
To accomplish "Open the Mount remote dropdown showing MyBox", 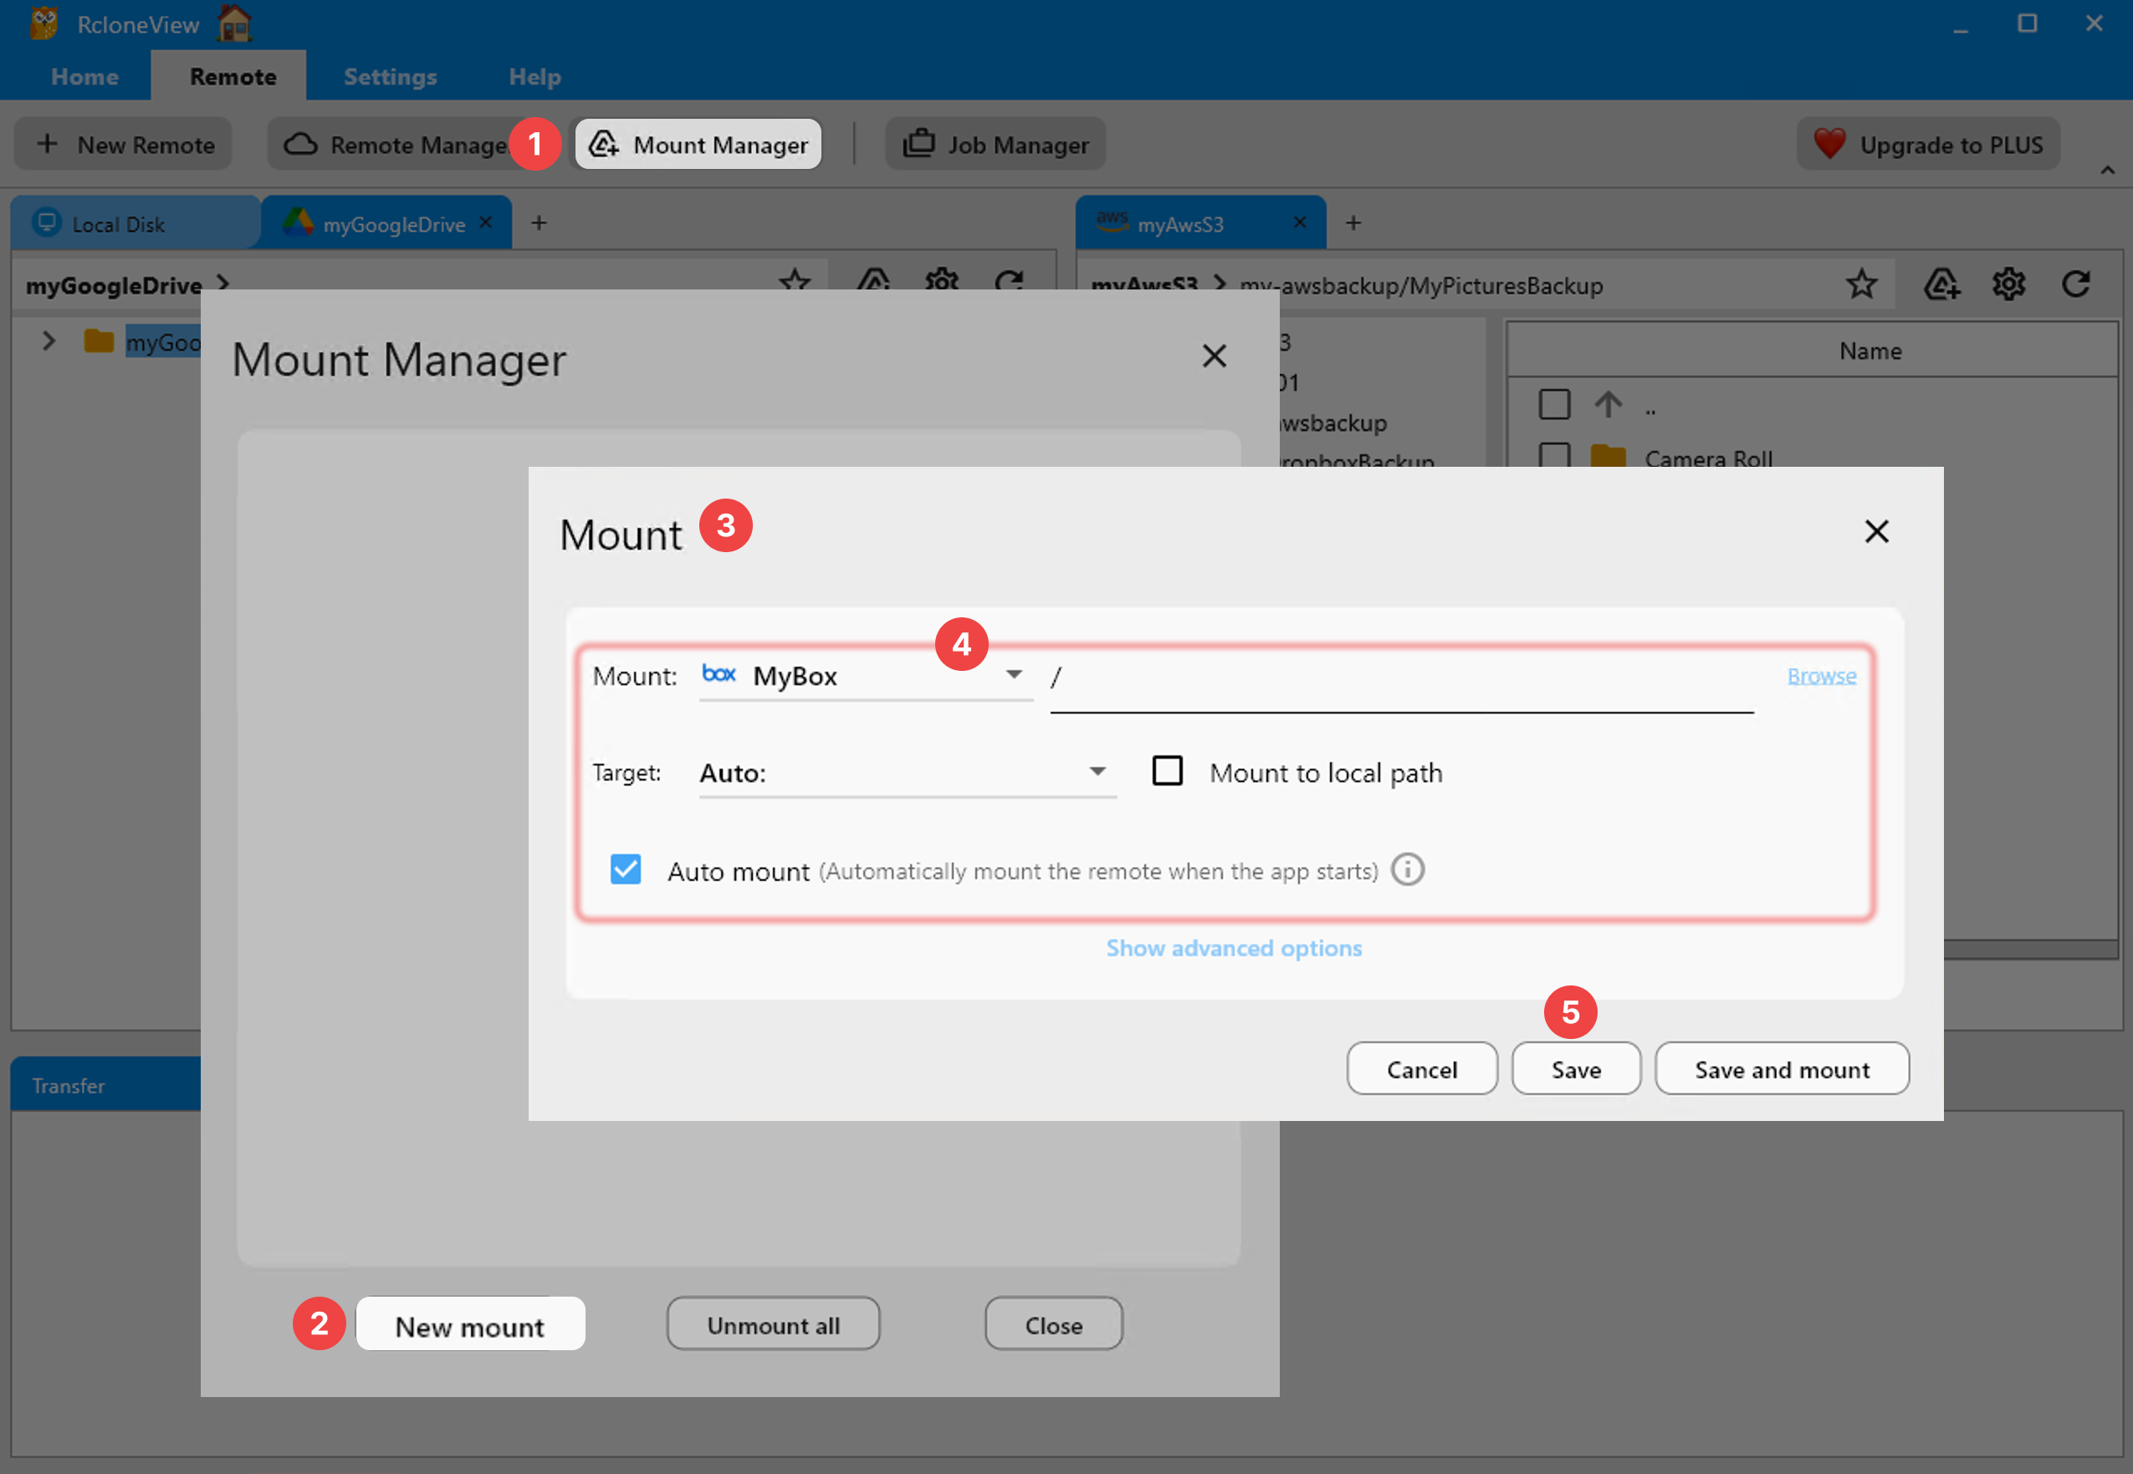I will [x=1013, y=675].
